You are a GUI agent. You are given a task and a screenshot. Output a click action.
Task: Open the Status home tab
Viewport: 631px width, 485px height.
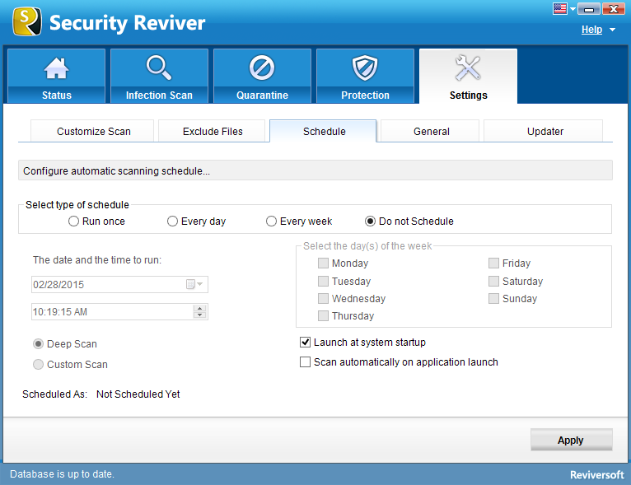click(56, 76)
